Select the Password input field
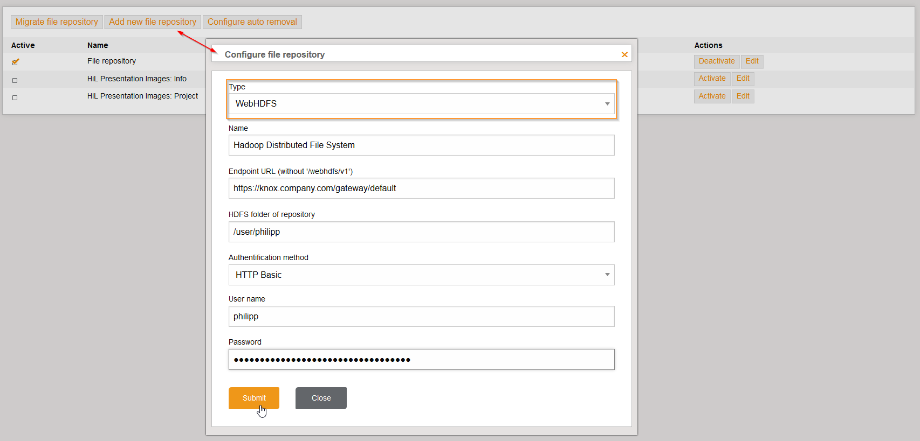 pos(421,360)
